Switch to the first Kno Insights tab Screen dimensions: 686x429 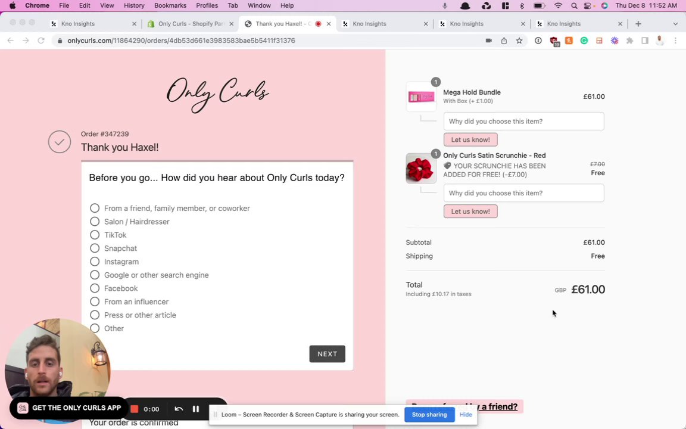[x=93, y=24]
